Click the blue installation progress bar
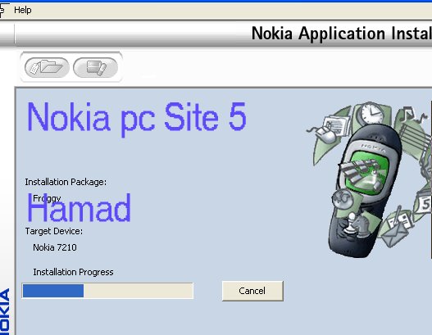Viewport: 432px width, 335px height. [x=107, y=291]
